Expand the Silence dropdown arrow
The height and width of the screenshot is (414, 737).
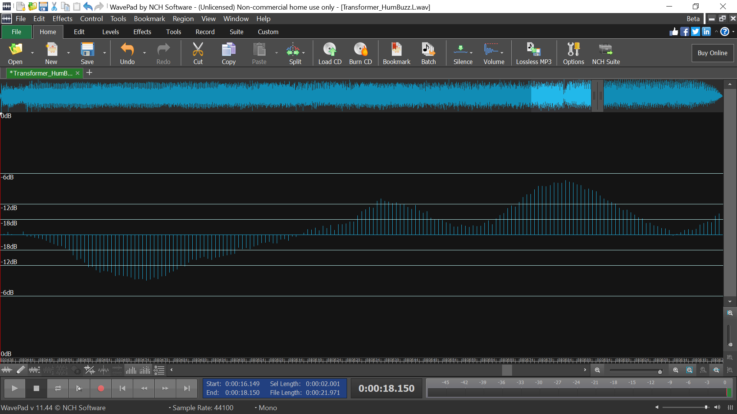(471, 53)
